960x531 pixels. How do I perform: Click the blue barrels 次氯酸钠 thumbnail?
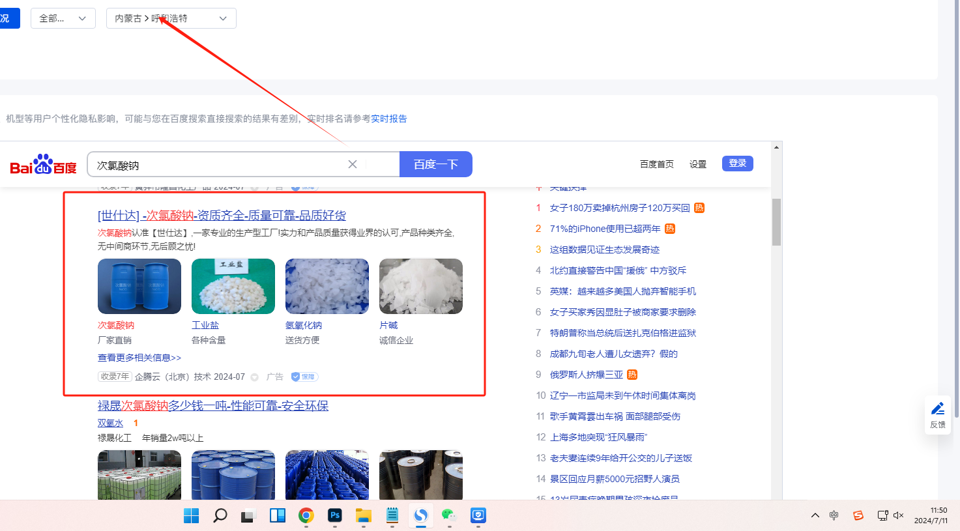139,286
